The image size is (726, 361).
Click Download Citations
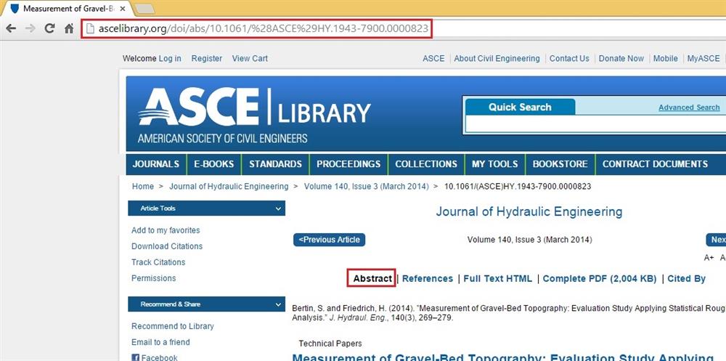pos(167,246)
